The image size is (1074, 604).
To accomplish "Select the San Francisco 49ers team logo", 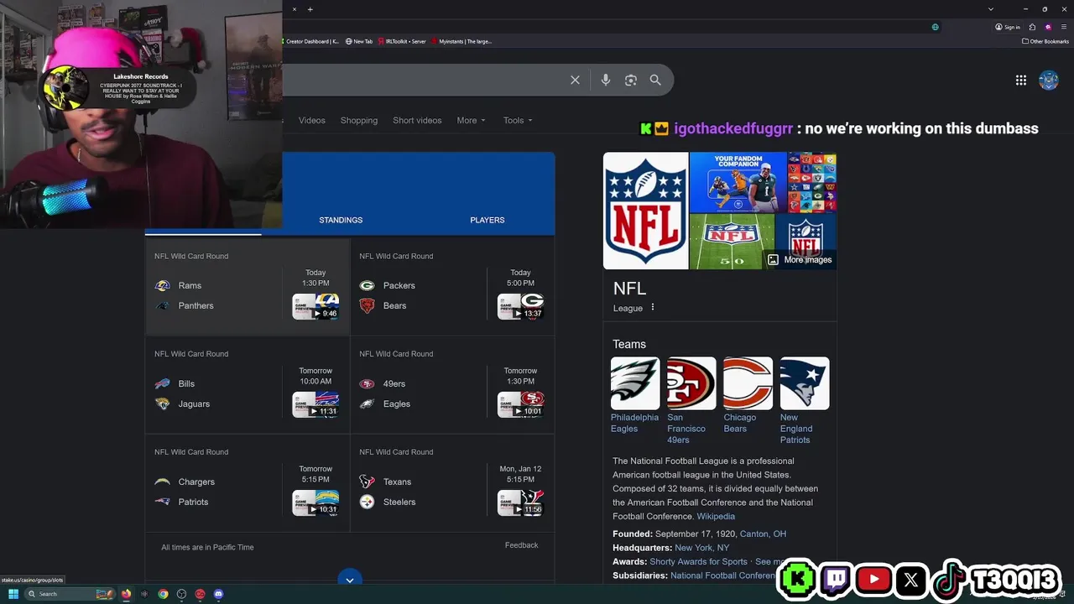I will click(691, 383).
